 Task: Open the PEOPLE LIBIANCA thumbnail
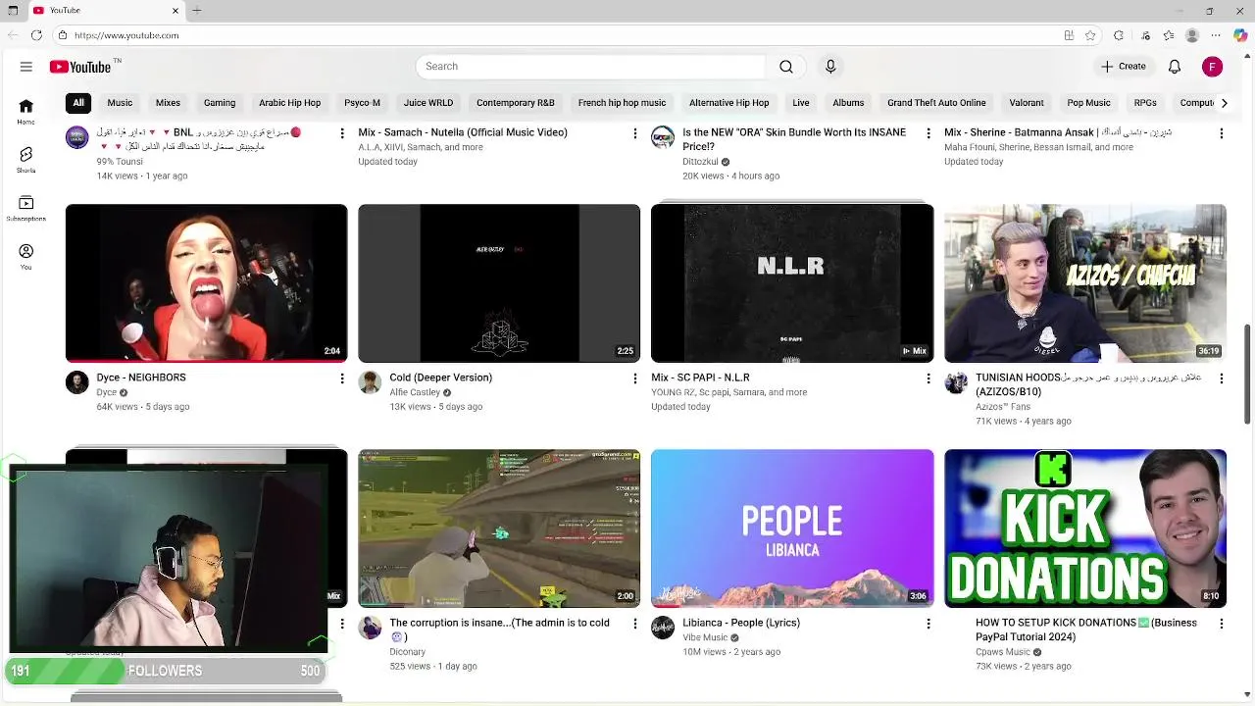792,529
